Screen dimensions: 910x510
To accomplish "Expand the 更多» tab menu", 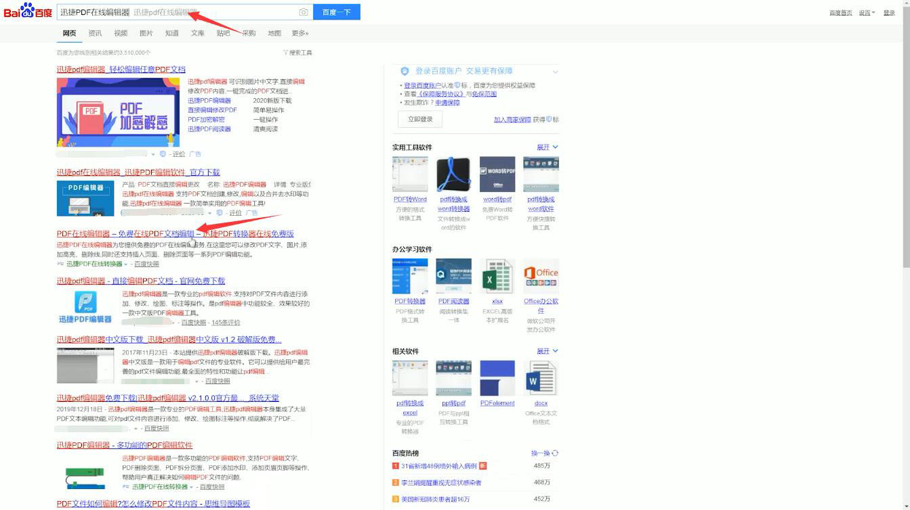I will [300, 33].
